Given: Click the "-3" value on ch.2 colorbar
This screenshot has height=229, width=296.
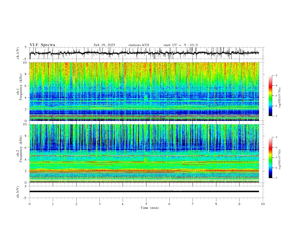Looking at the screenshot, I should pos(276,137).
